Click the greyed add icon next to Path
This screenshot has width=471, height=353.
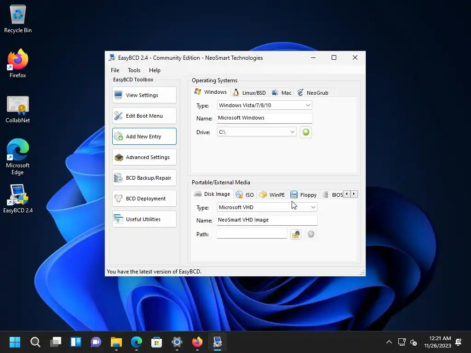coord(311,234)
